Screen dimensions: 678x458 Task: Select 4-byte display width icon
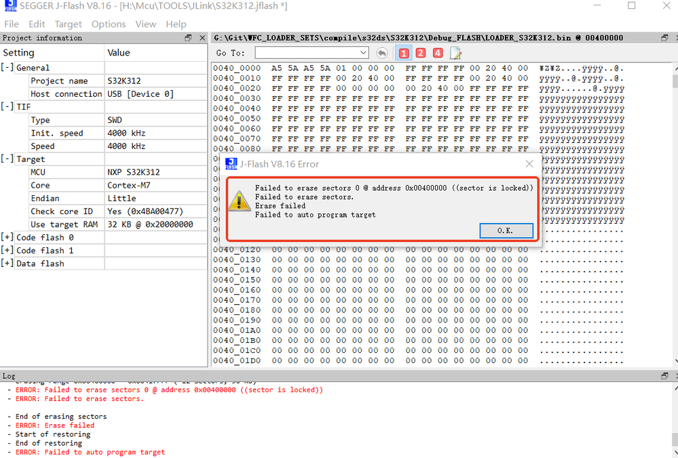tap(438, 53)
